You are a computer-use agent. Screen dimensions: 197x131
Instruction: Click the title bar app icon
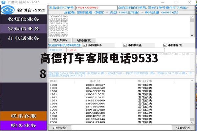3,2
